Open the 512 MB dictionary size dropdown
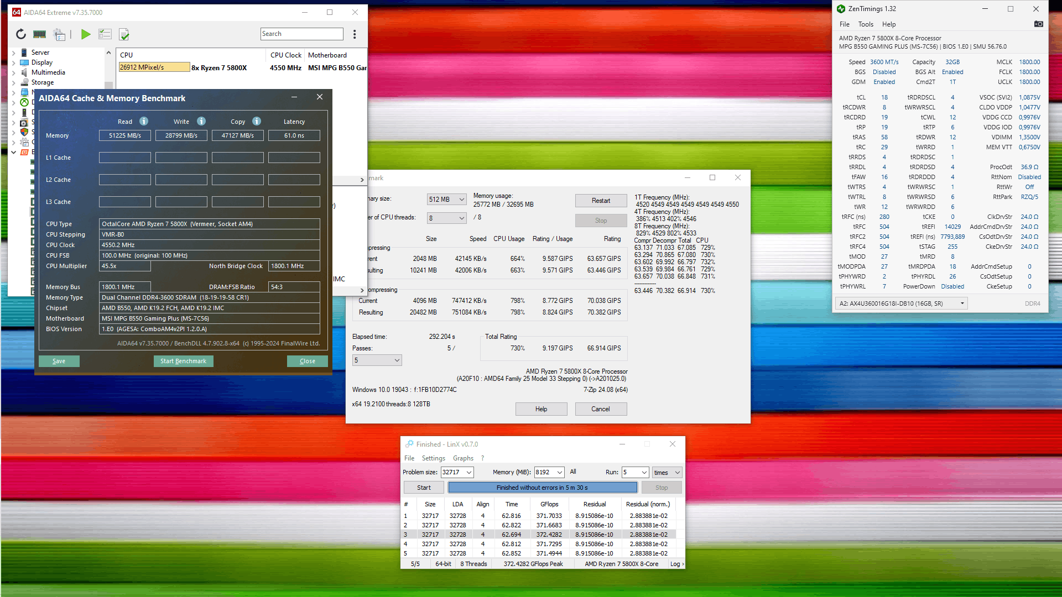 pos(447,200)
